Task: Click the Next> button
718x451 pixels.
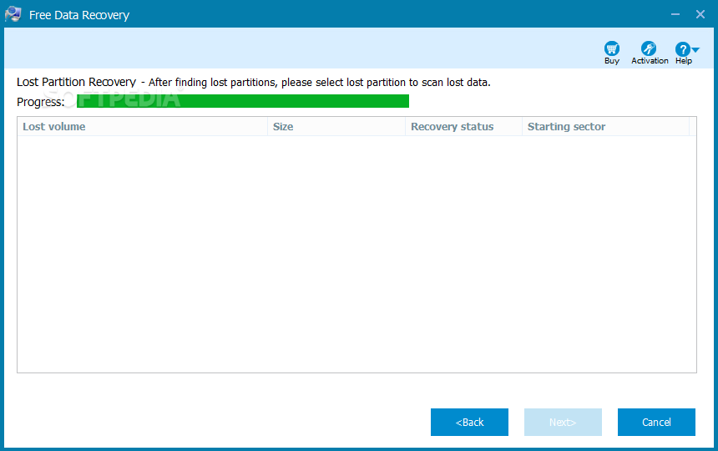Action: click(563, 422)
